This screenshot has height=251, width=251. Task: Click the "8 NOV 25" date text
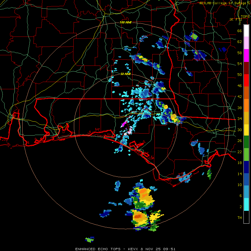151,249
